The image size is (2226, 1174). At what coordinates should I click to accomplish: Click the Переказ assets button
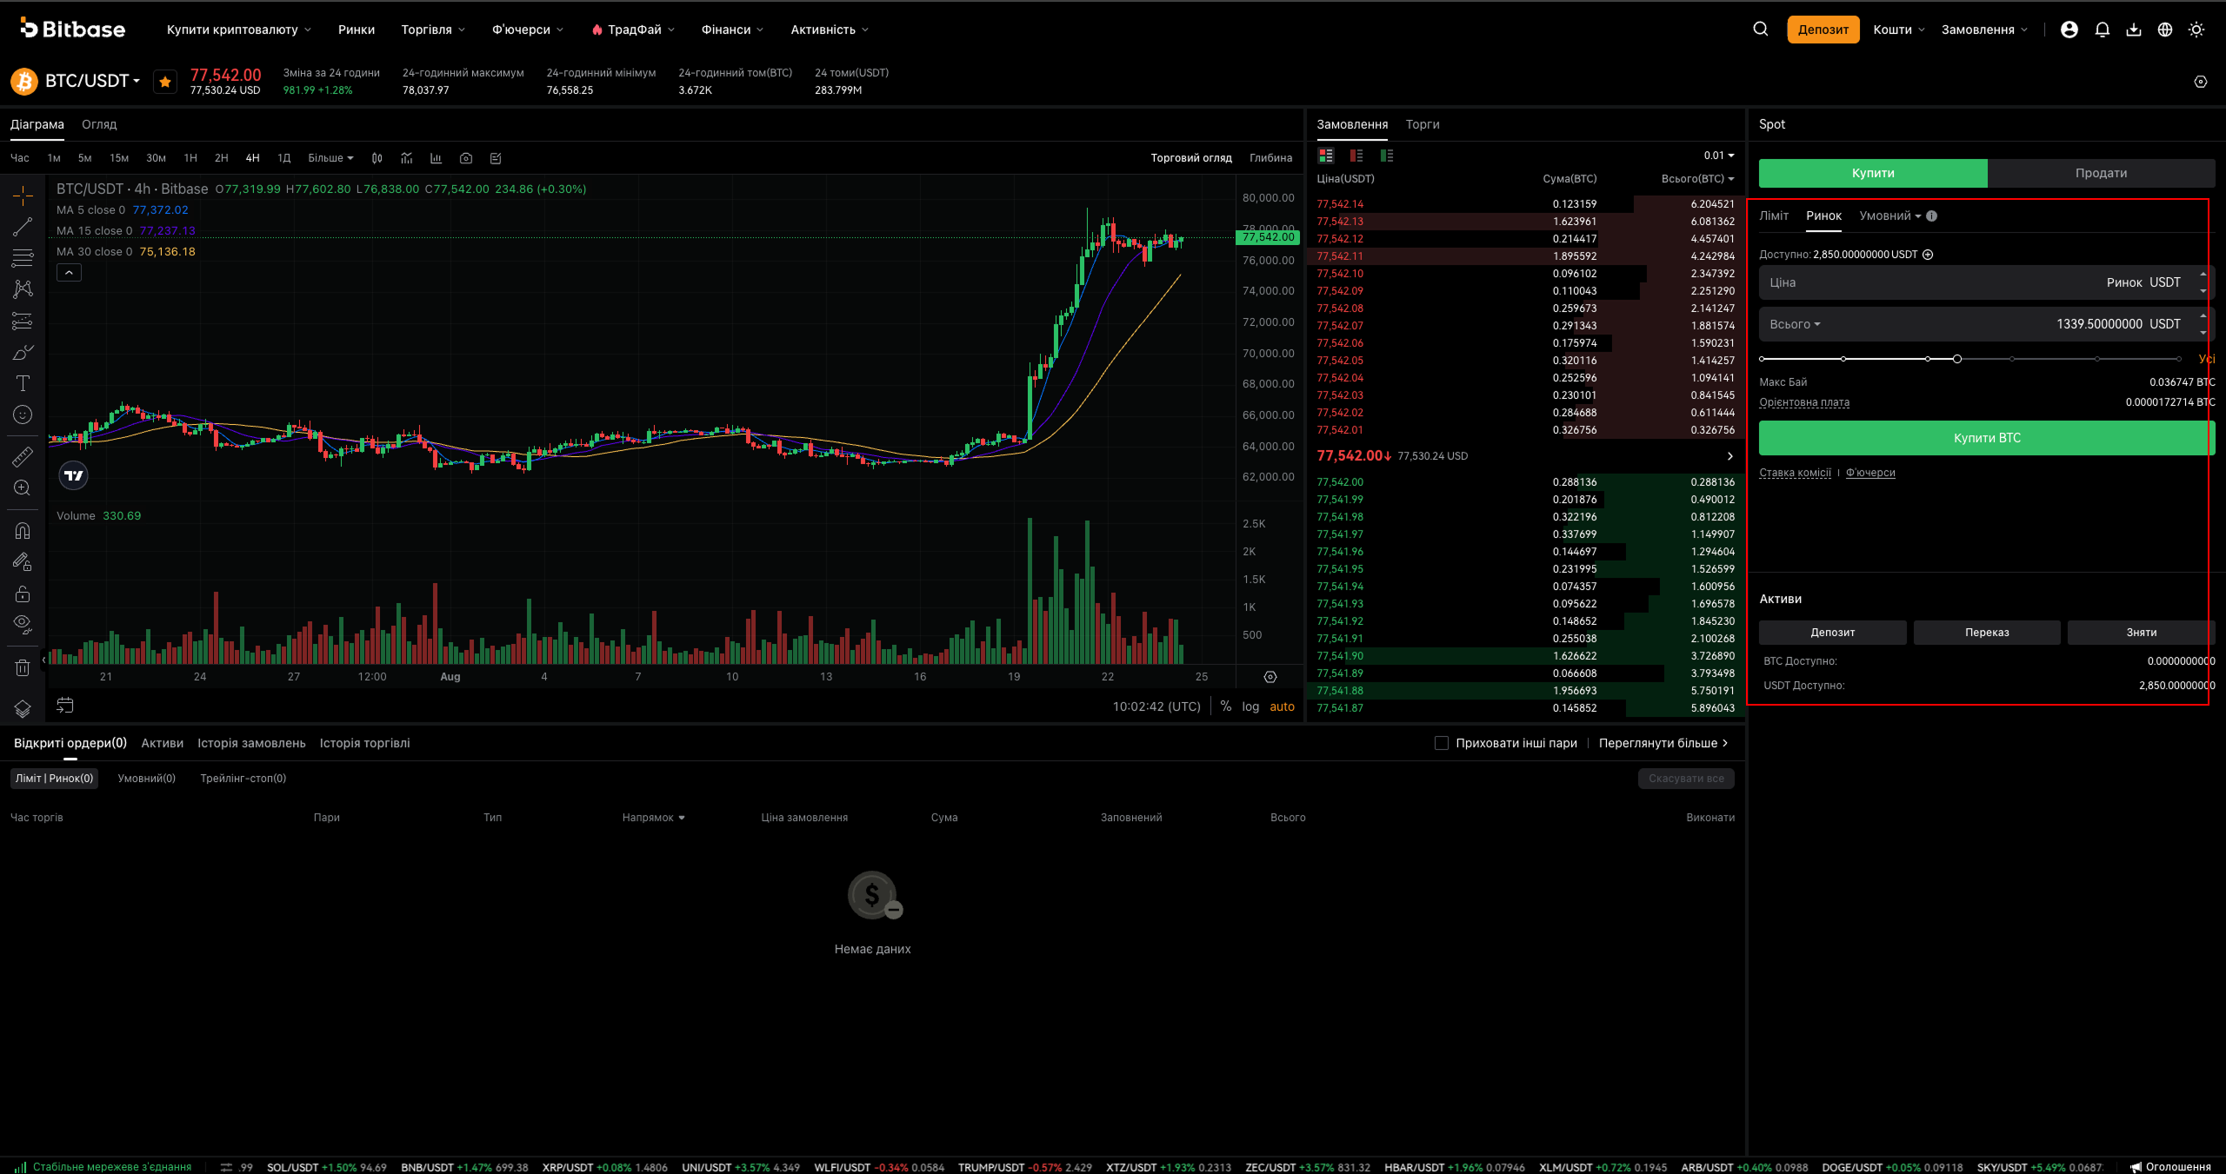tap(1987, 633)
